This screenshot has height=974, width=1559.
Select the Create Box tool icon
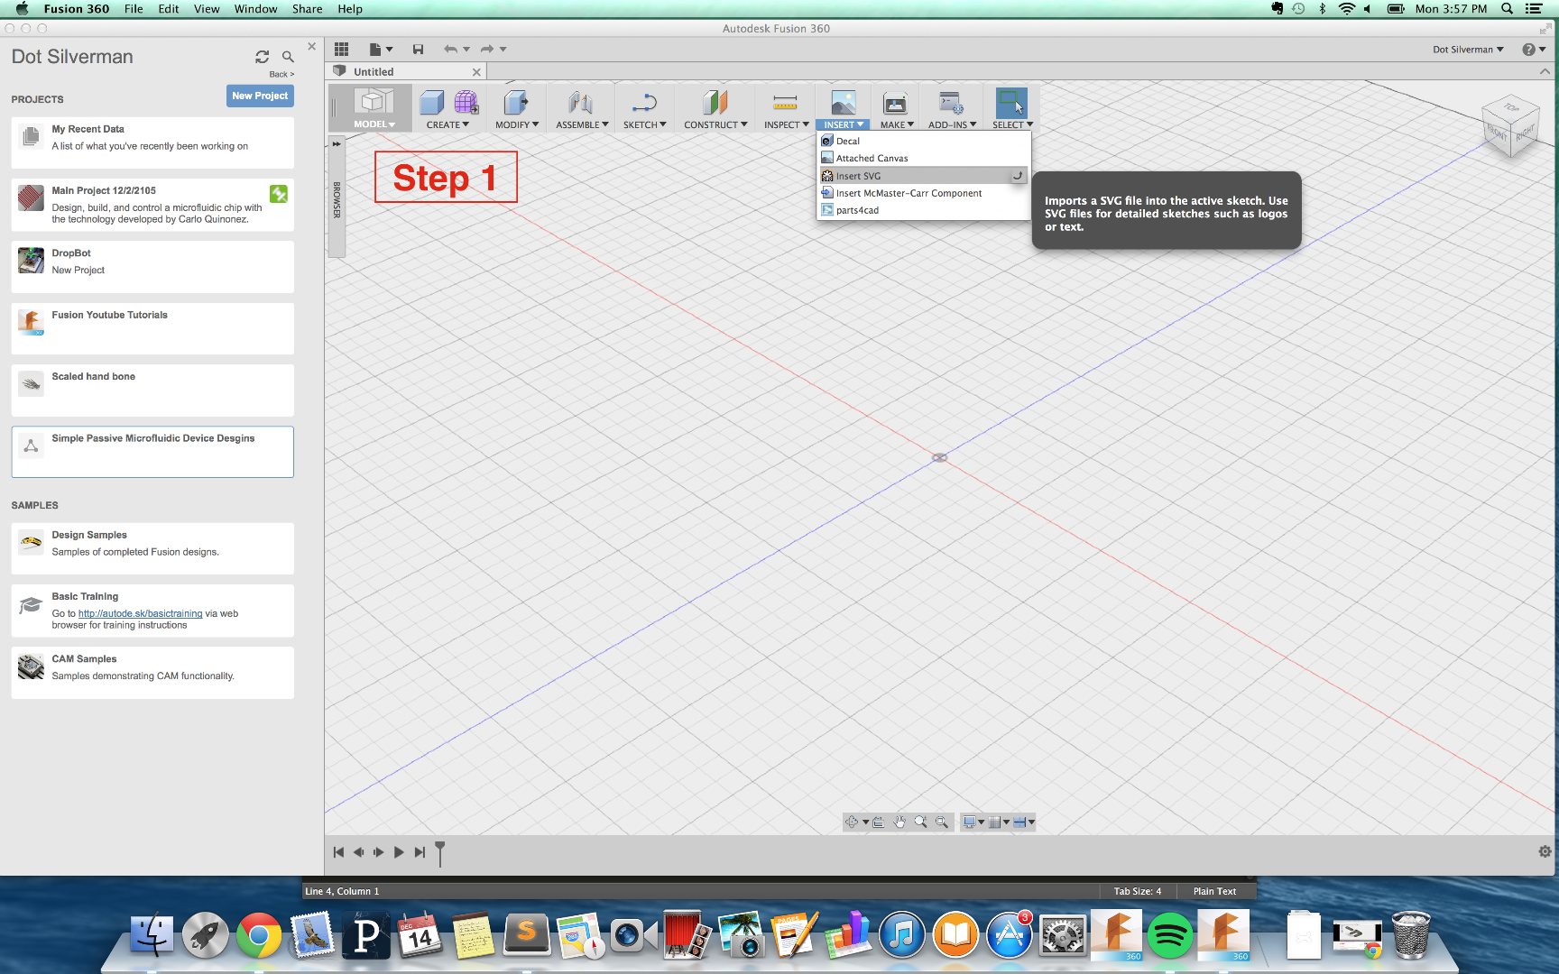[432, 103]
